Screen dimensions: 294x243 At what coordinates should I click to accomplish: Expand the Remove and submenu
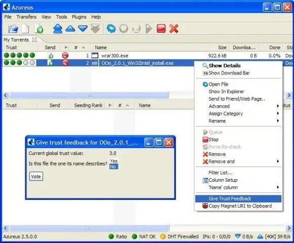coord(238,161)
